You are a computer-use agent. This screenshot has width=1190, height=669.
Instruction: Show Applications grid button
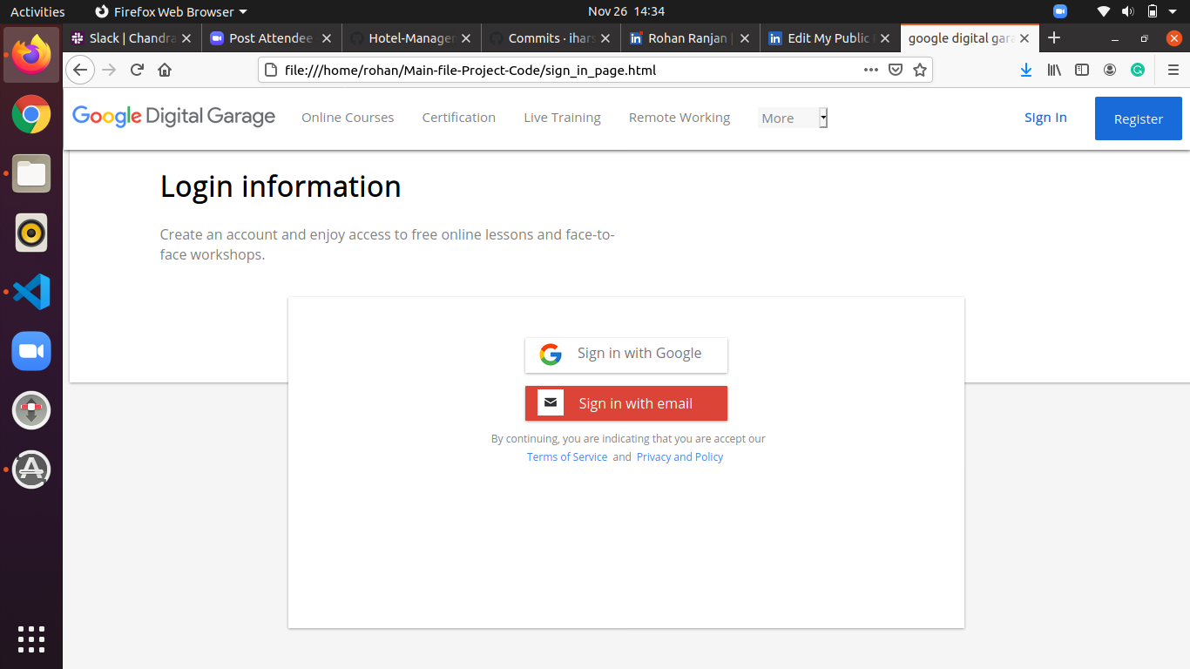click(31, 639)
